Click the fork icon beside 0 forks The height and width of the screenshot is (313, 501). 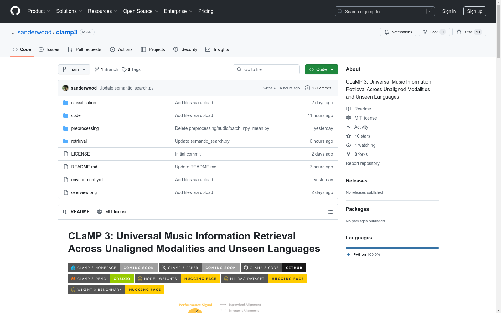[x=349, y=154]
